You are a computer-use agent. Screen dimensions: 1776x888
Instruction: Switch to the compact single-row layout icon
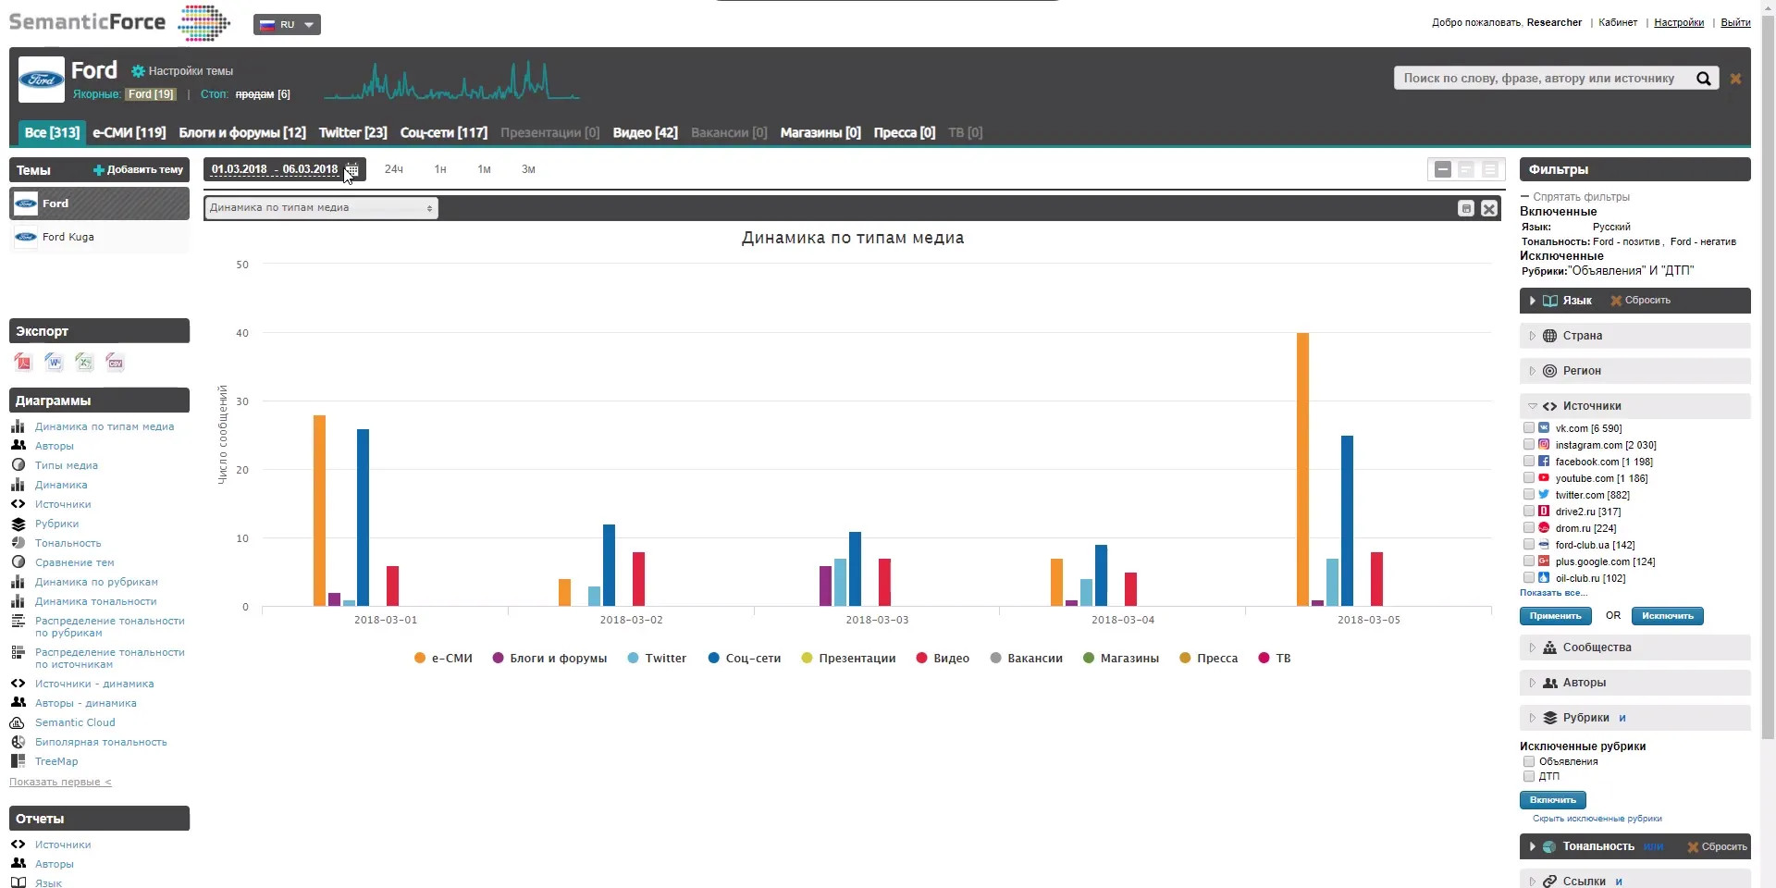point(1442,169)
